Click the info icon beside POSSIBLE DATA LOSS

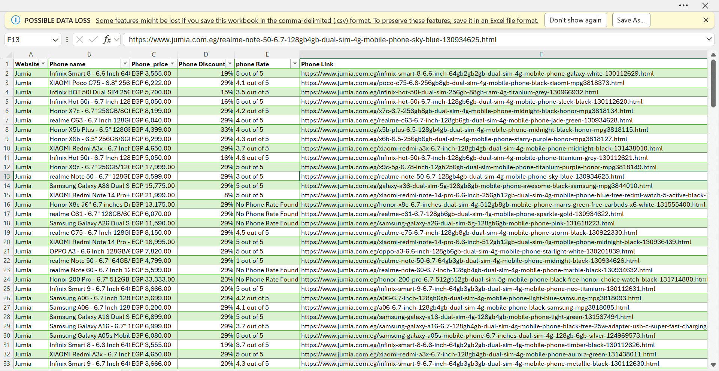coord(16,20)
